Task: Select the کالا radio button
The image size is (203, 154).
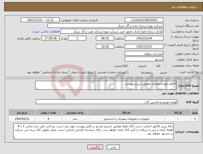Action: tap(165, 65)
